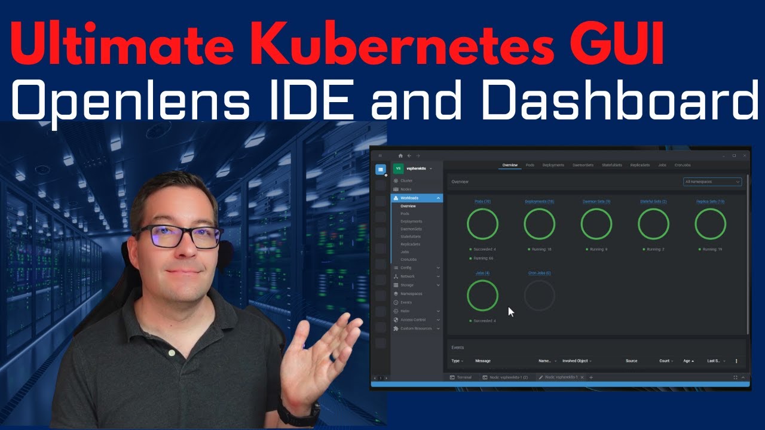Add a new dock tab with plus icon

tap(591, 377)
